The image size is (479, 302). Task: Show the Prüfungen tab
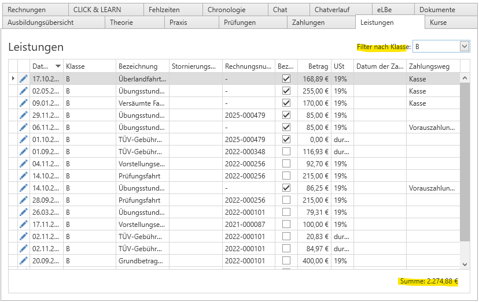click(253, 23)
